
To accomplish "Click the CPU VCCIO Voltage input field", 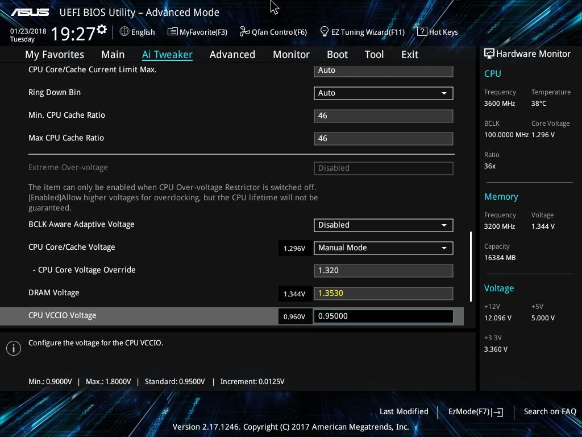I will 384,316.
